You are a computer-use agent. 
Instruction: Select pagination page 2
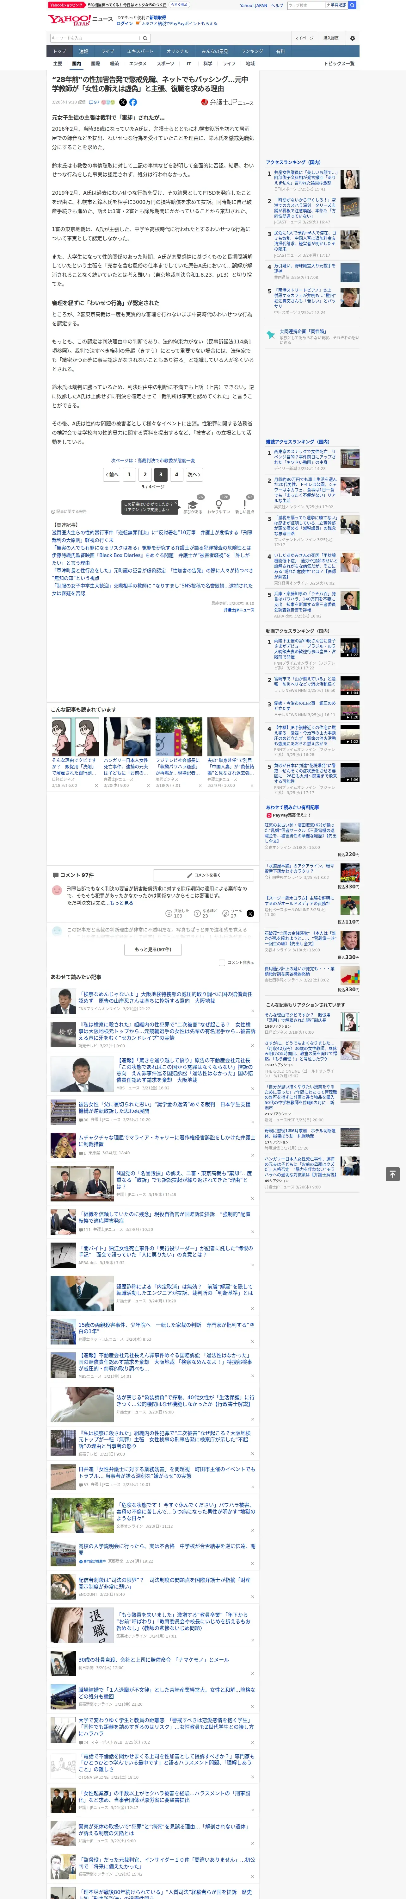click(x=145, y=475)
